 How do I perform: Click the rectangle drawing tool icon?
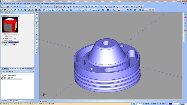[72, 7]
